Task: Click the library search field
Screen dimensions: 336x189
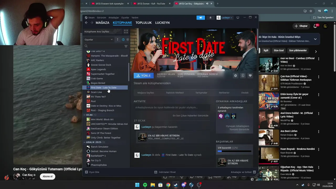Action: tap(104, 46)
